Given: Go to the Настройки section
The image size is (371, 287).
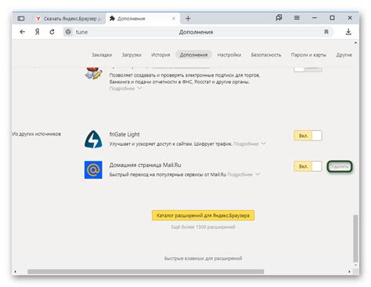Looking at the screenshot, I should pyautogui.click(x=229, y=55).
